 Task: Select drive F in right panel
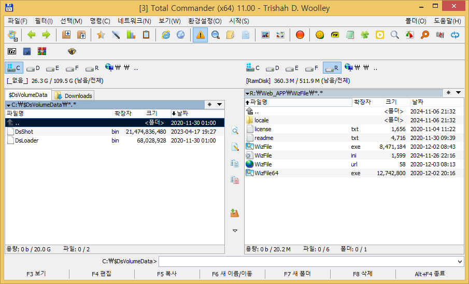pyautogui.click(x=311, y=68)
